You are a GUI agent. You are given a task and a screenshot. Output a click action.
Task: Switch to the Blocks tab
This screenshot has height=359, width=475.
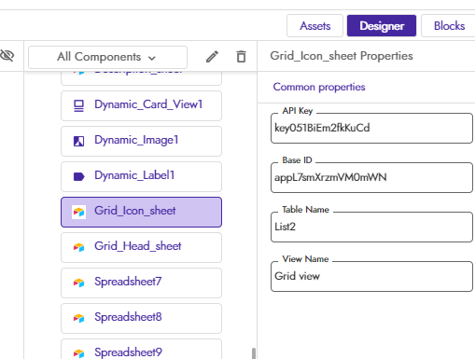pyautogui.click(x=449, y=26)
